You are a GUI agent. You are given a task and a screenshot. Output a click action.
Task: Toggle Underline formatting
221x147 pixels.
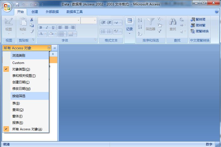pyautogui.click(x=53, y=28)
